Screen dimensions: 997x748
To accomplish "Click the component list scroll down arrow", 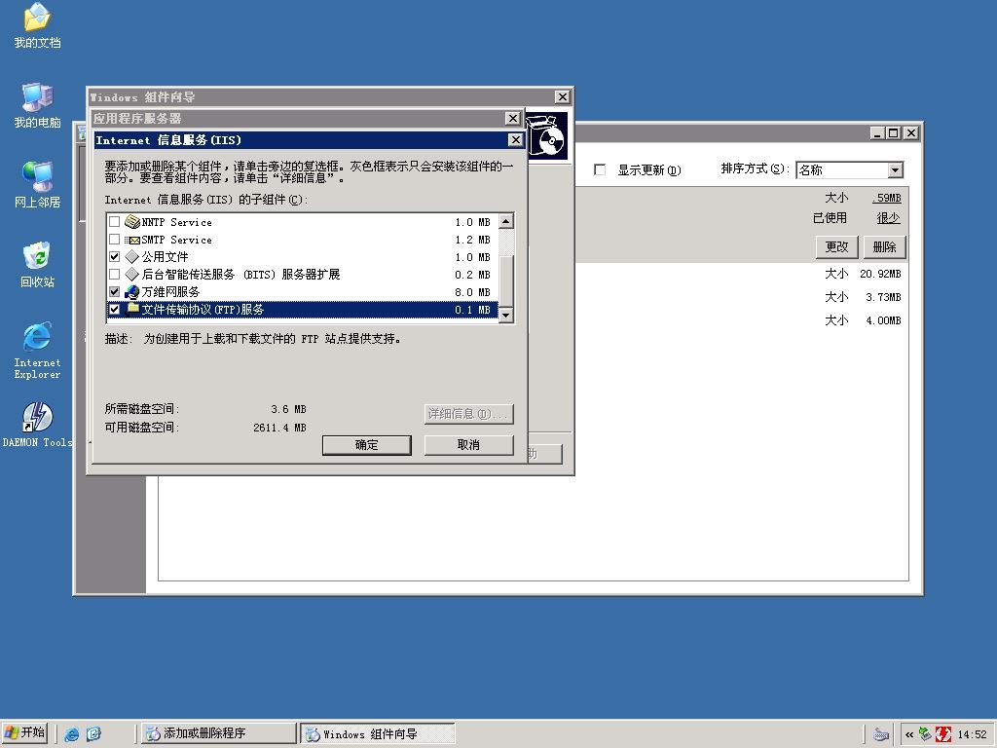I will tap(506, 315).
